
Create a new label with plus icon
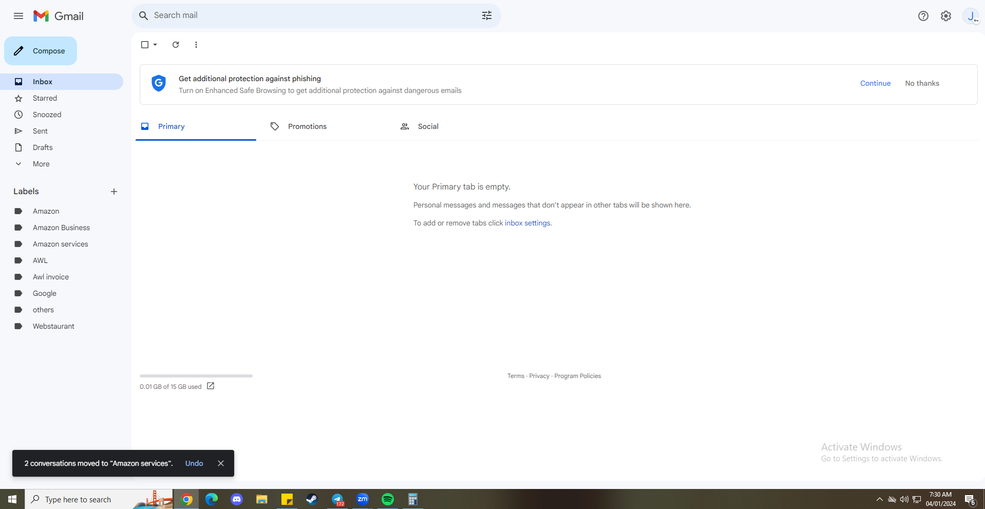114,192
